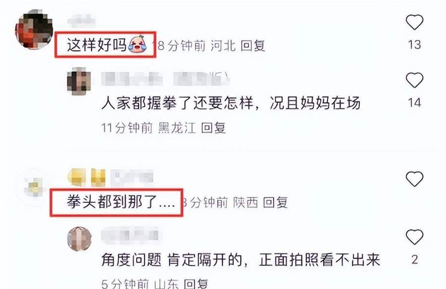
Task: Open blurred username above 人家都握拳了 reply
Action: pyautogui.click(x=166, y=79)
